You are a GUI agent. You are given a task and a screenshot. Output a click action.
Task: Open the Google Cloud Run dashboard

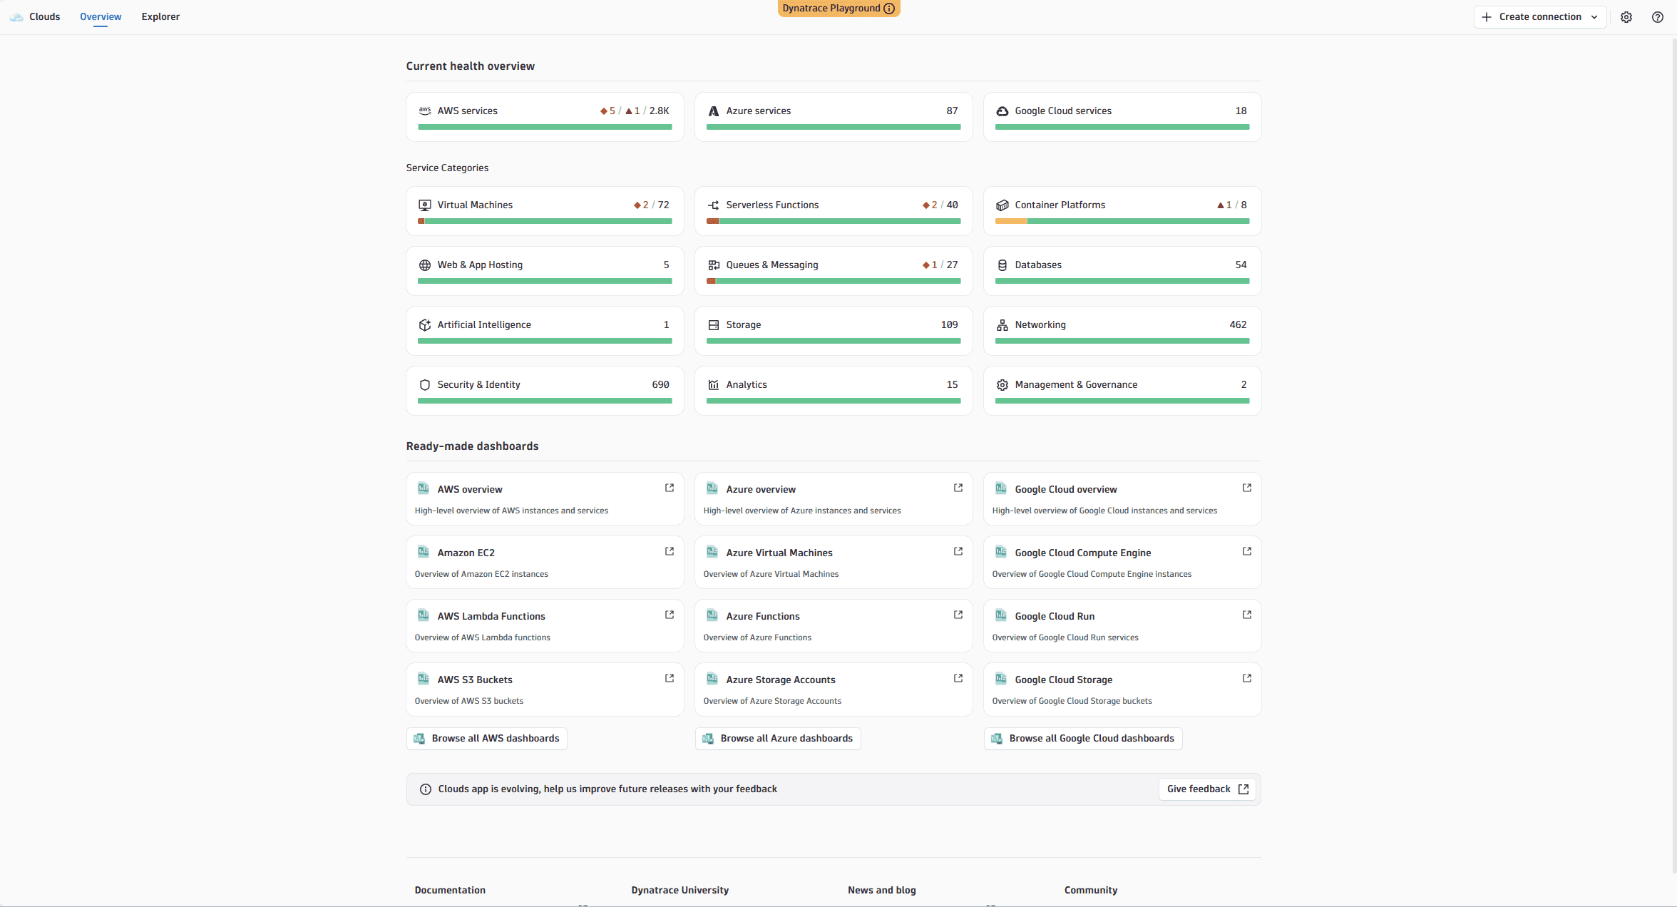coord(1122,626)
